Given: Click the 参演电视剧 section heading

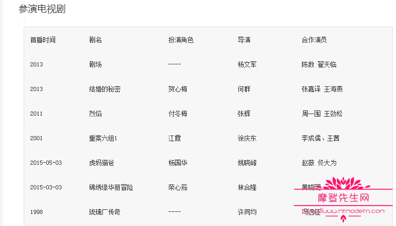Looking at the screenshot, I should (42, 9).
